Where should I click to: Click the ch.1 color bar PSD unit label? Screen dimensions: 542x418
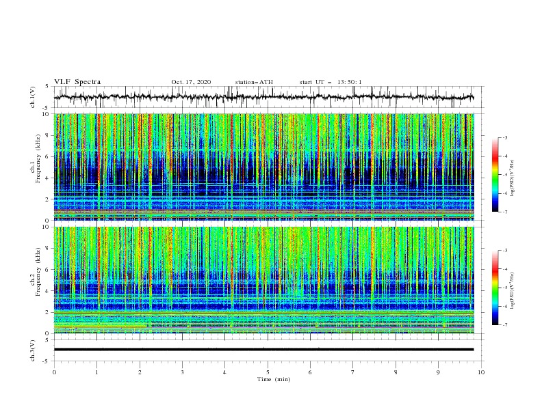[512, 178]
